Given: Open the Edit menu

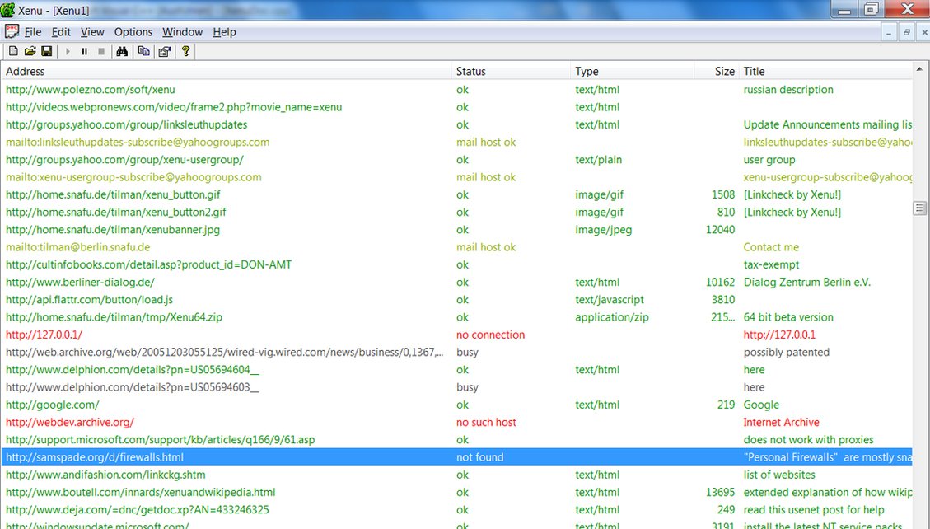Looking at the screenshot, I should point(61,32).
